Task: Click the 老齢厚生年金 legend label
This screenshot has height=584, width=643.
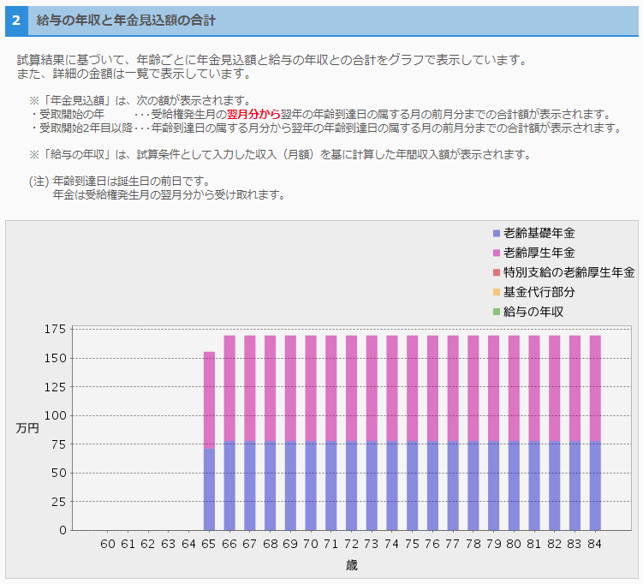Action: click(x=539, y=253)
